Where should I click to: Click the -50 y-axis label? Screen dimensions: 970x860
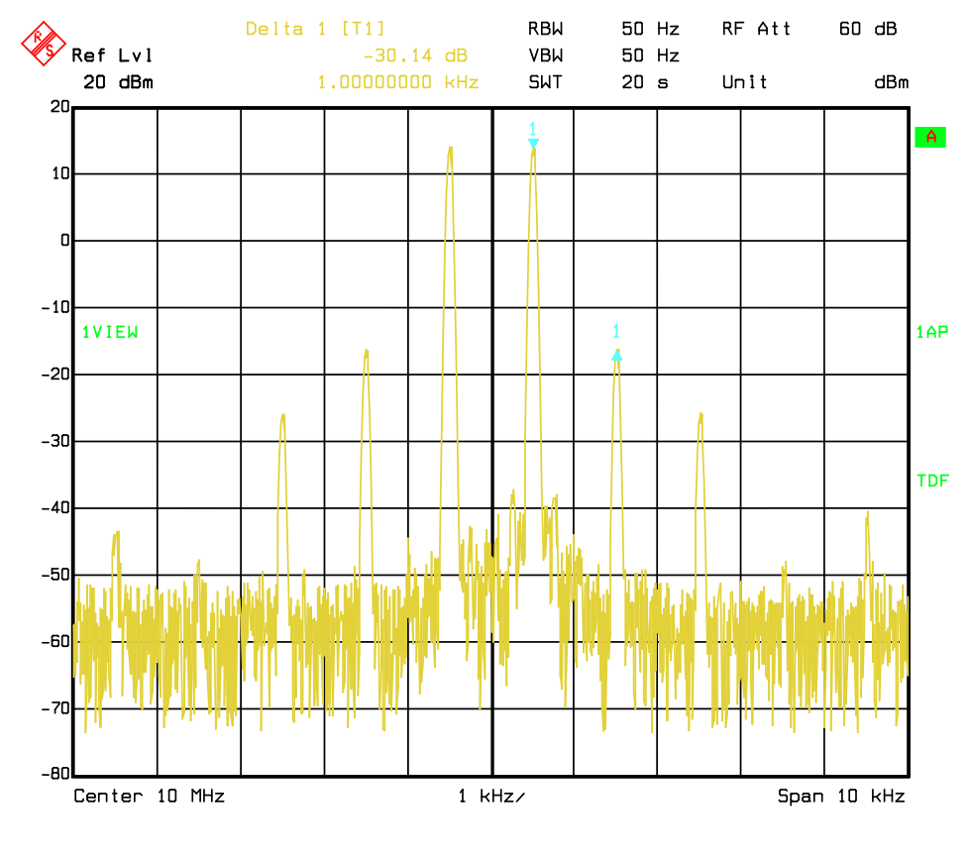[55, 575]
